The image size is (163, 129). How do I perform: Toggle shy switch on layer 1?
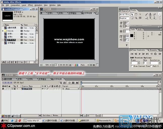43,89
